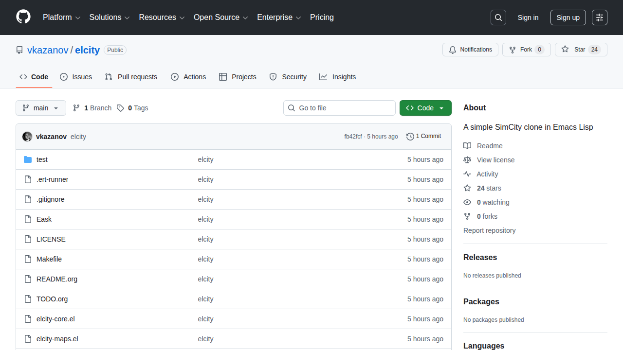Open the README.org file link

57,279
